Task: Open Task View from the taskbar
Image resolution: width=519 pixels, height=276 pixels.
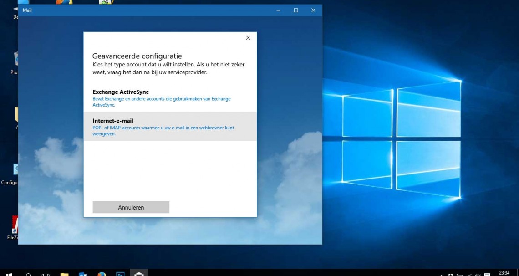Action: (46, 274)
